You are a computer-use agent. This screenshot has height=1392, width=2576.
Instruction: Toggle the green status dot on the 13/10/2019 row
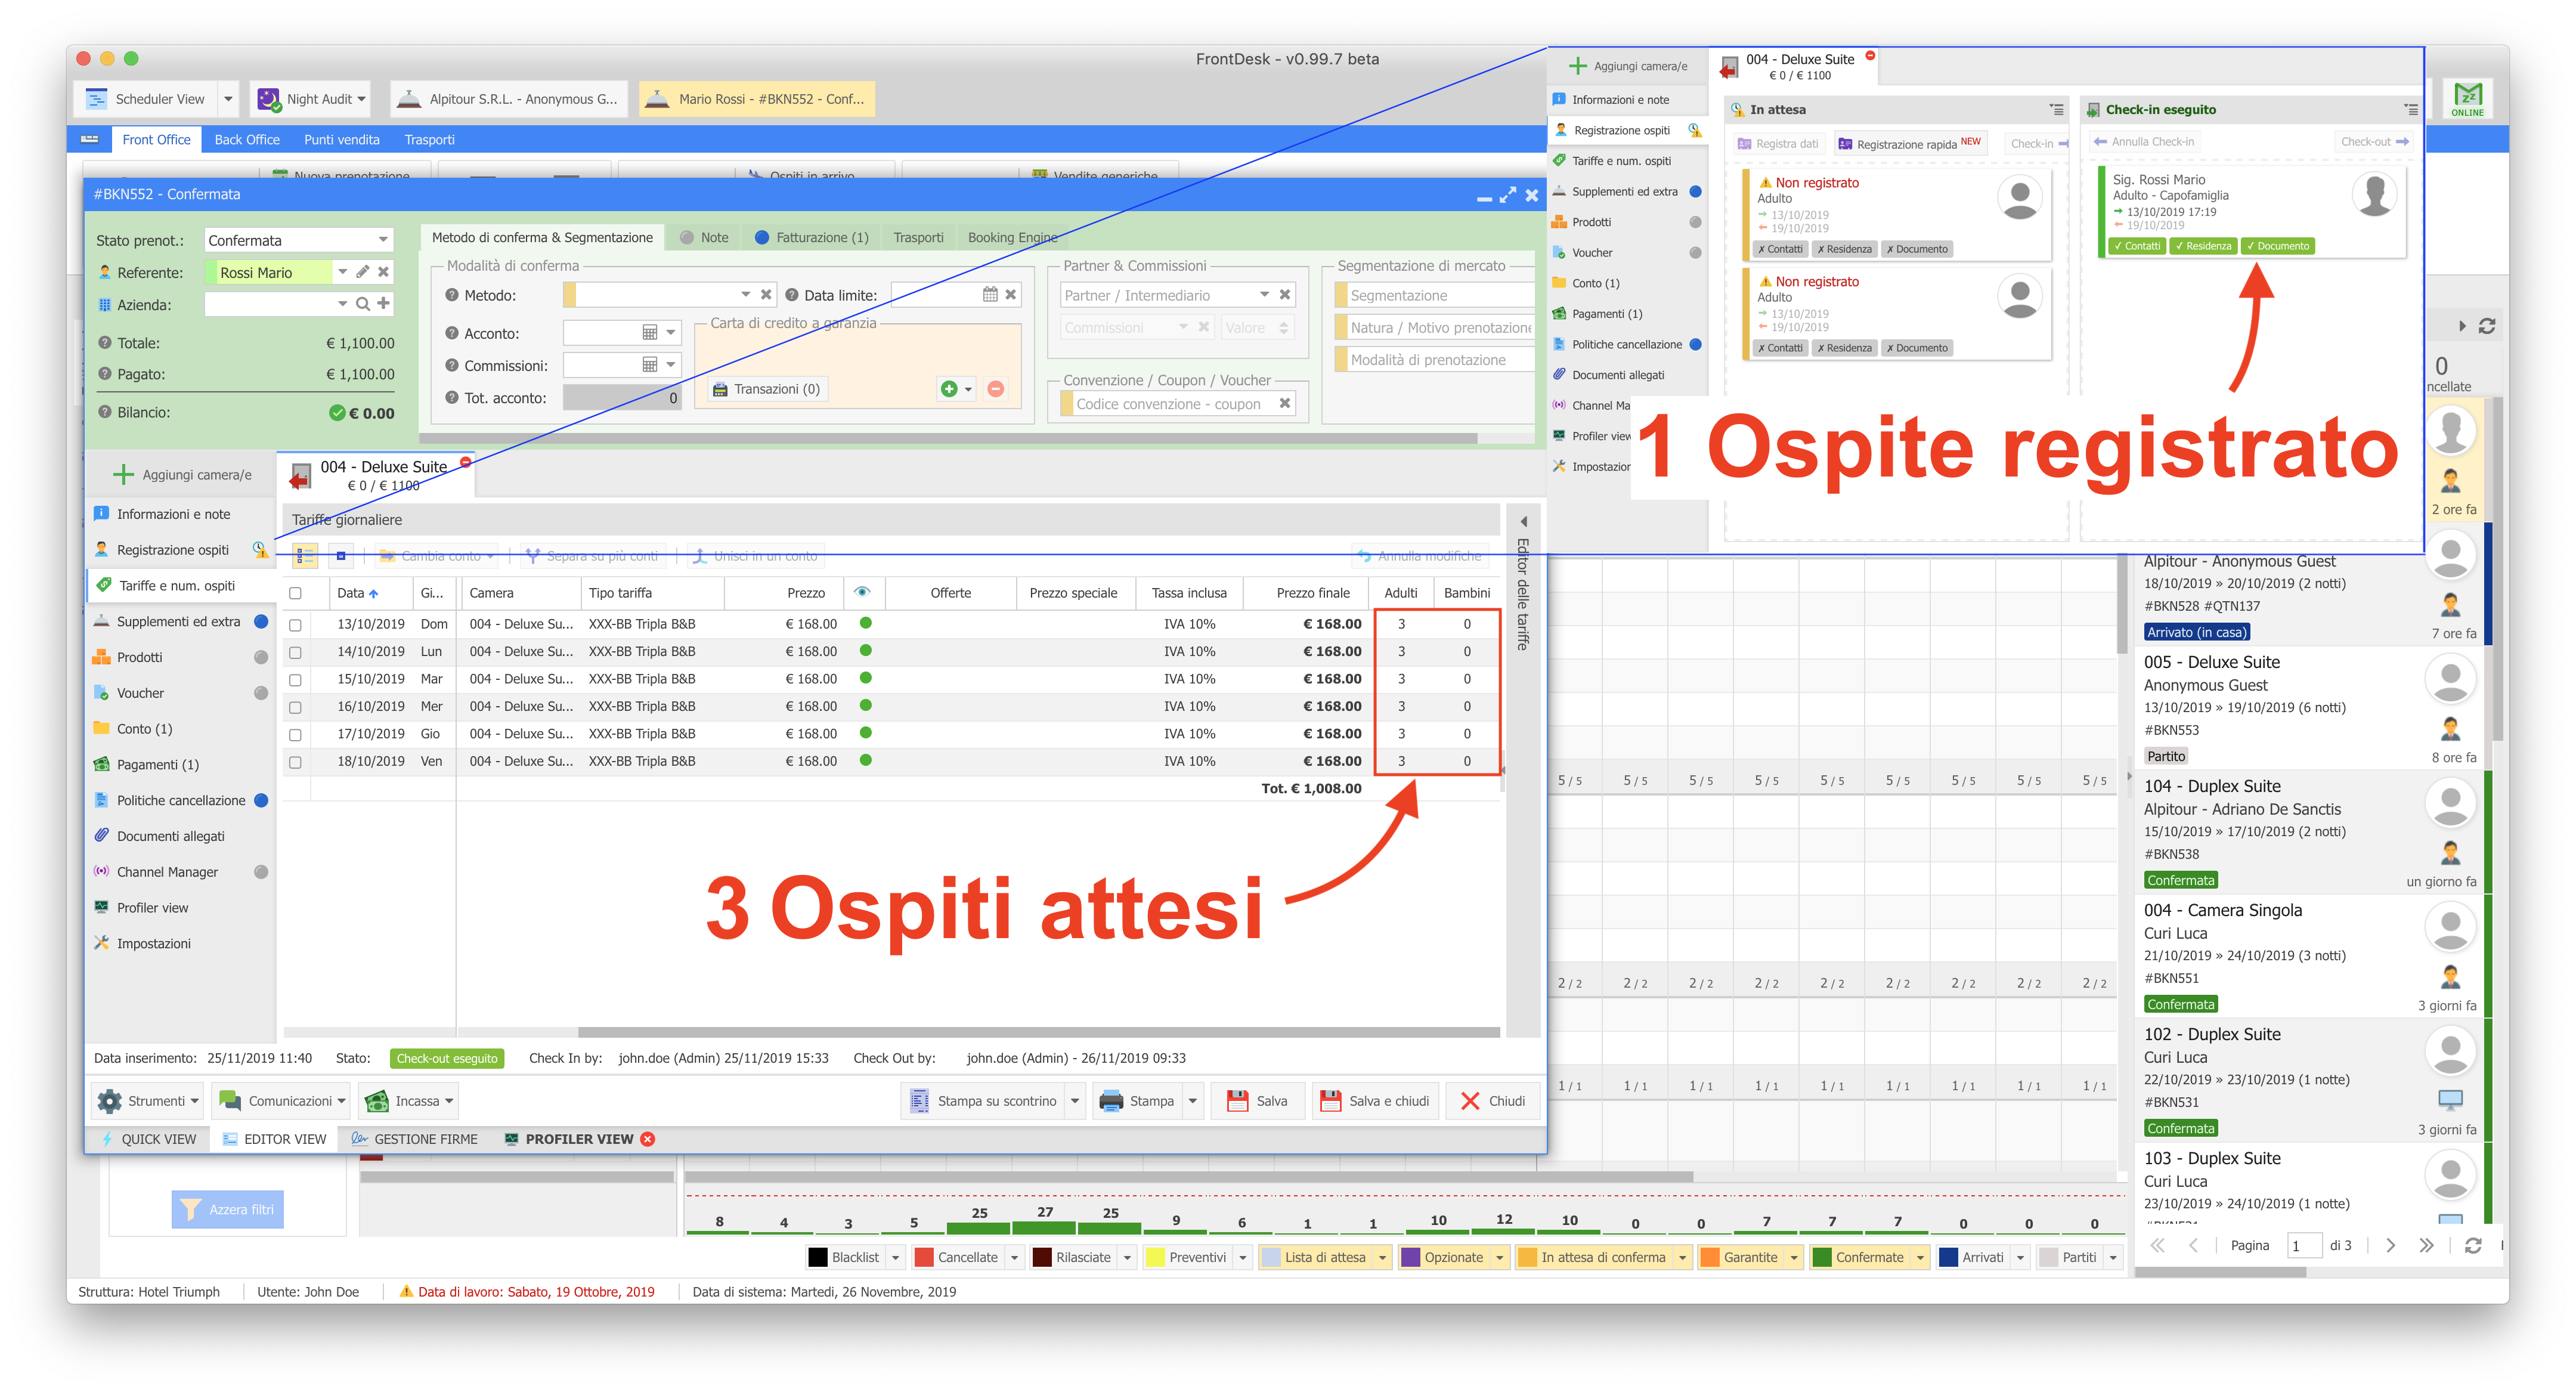pos(866,623)
